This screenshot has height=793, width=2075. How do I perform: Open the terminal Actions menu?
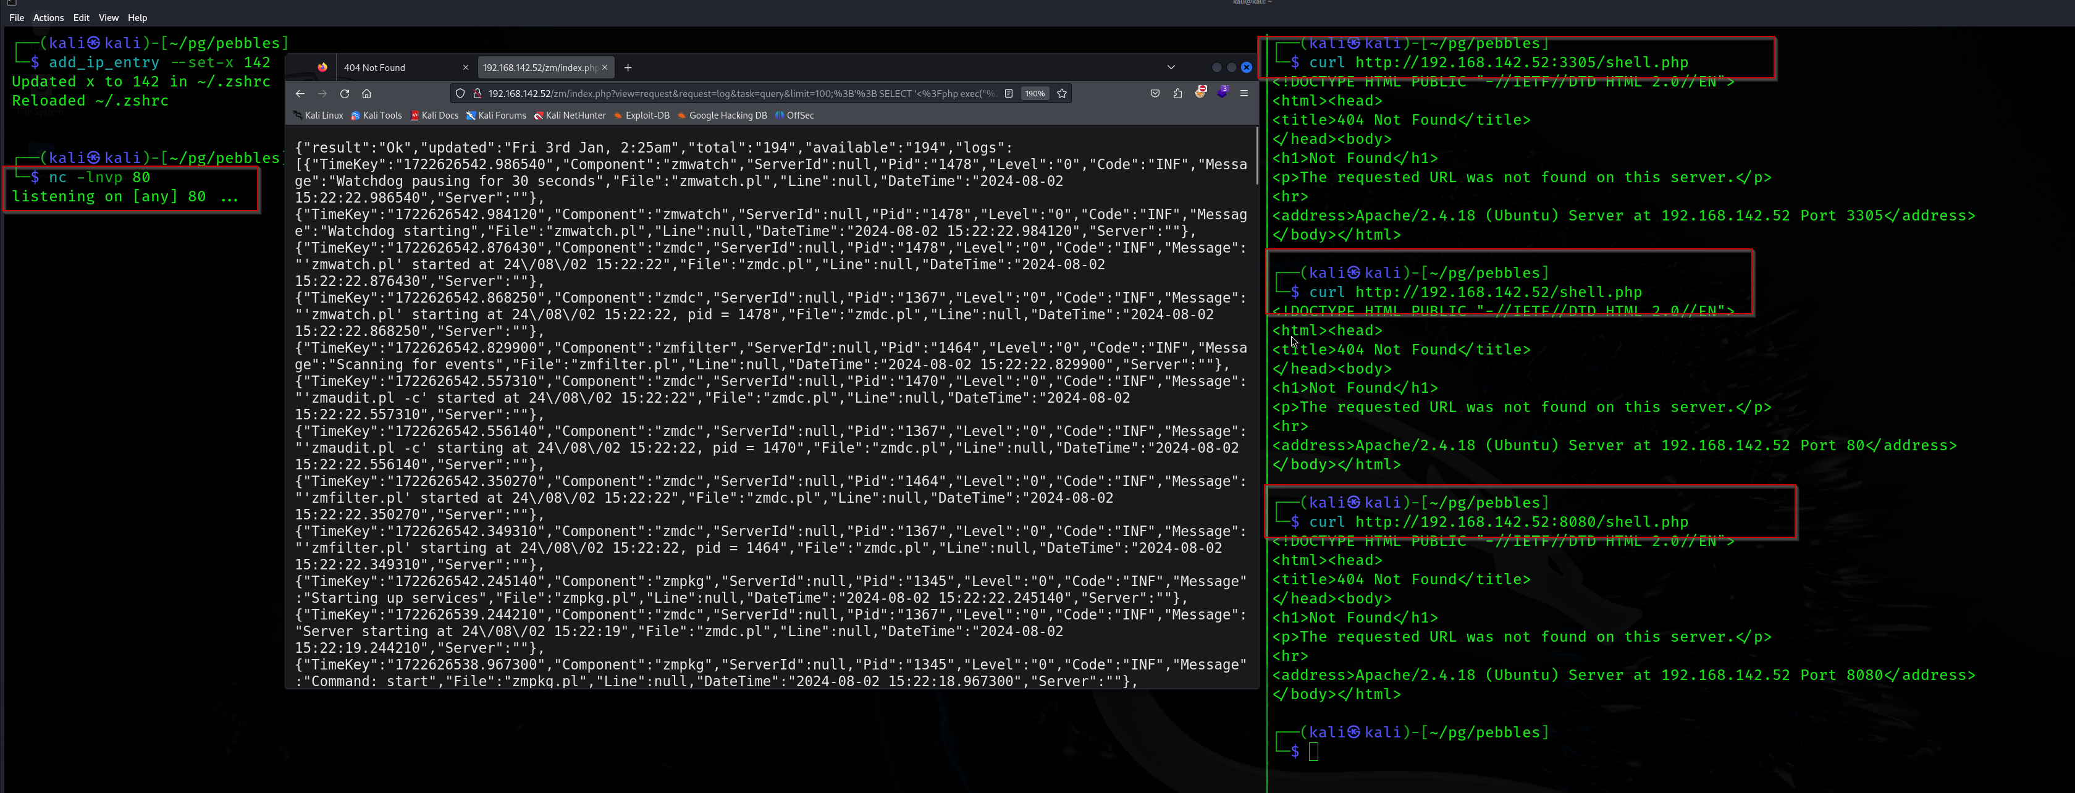tap(48, 18)
